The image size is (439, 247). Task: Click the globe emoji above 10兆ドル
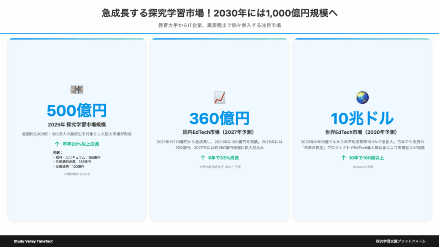click(x=362, y=97)
